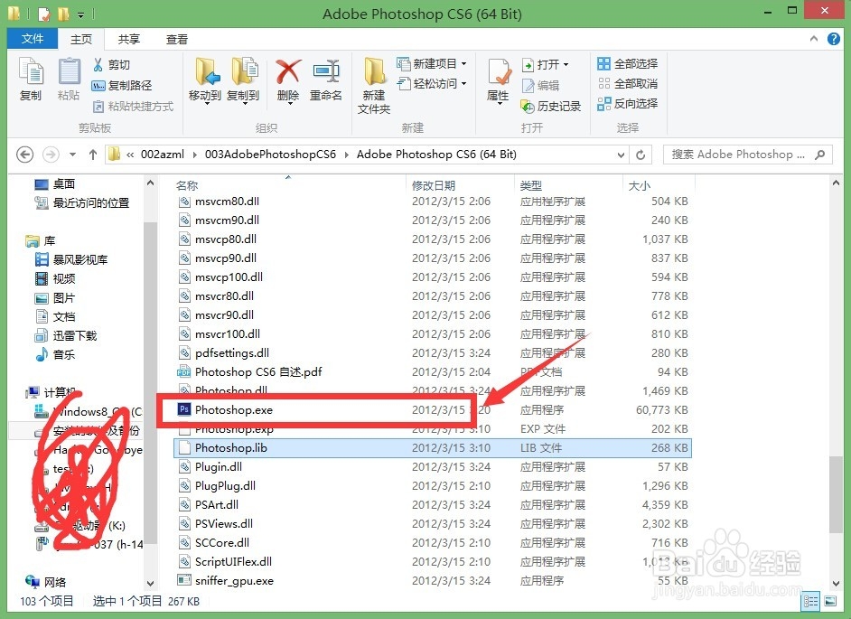Click Edit (编辑) in ribbon
The image size is (851, 619).
pyautogui.click(x=540, y=85)
